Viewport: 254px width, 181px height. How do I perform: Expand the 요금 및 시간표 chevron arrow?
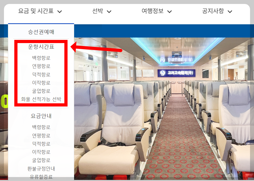[x=60, y=12]
